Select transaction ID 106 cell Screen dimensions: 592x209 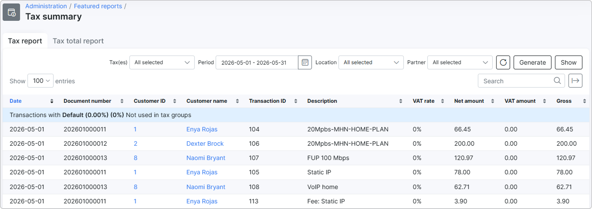click(254, 144)
